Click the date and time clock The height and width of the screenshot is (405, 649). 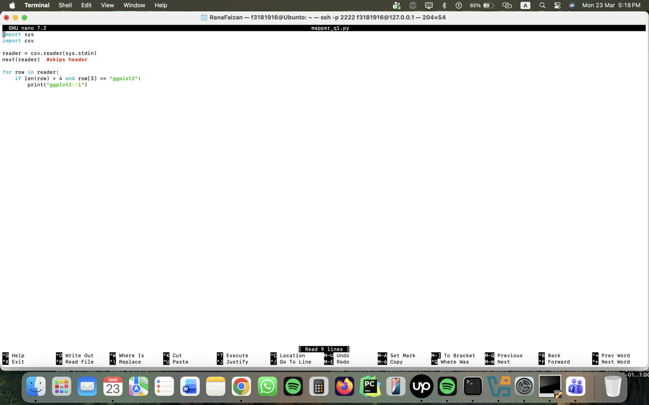(x=611, y=5)
